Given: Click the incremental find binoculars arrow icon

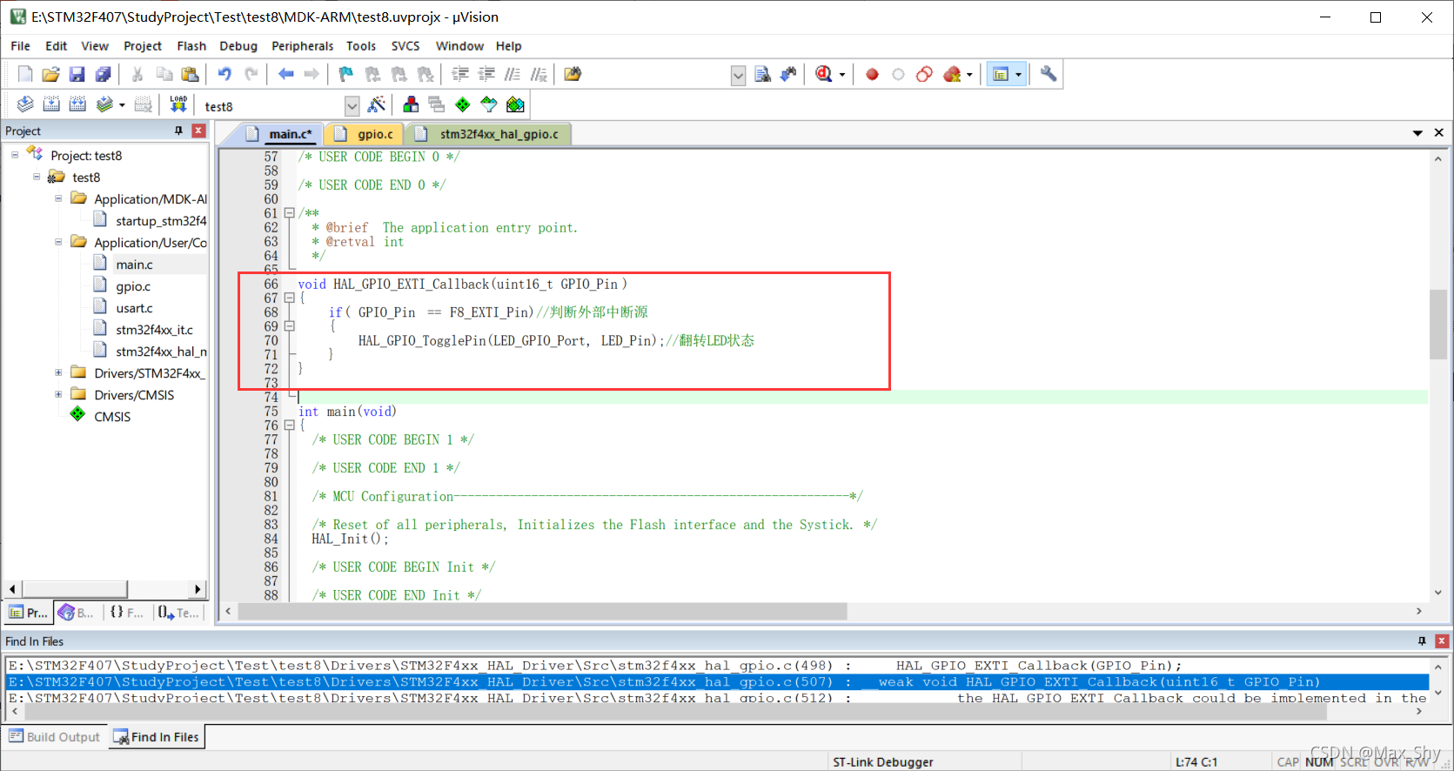Looking at the screenshot, I should click(x=789, y=75).
